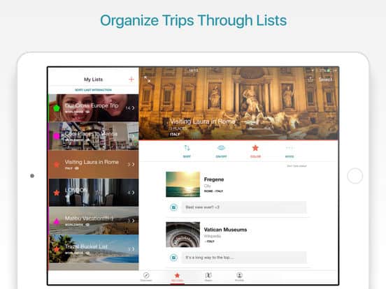The width and height of the screenshot is (386, 289).
Task: Toggle visibility eye on Europe Trip row
Action: tap(87, 112)
